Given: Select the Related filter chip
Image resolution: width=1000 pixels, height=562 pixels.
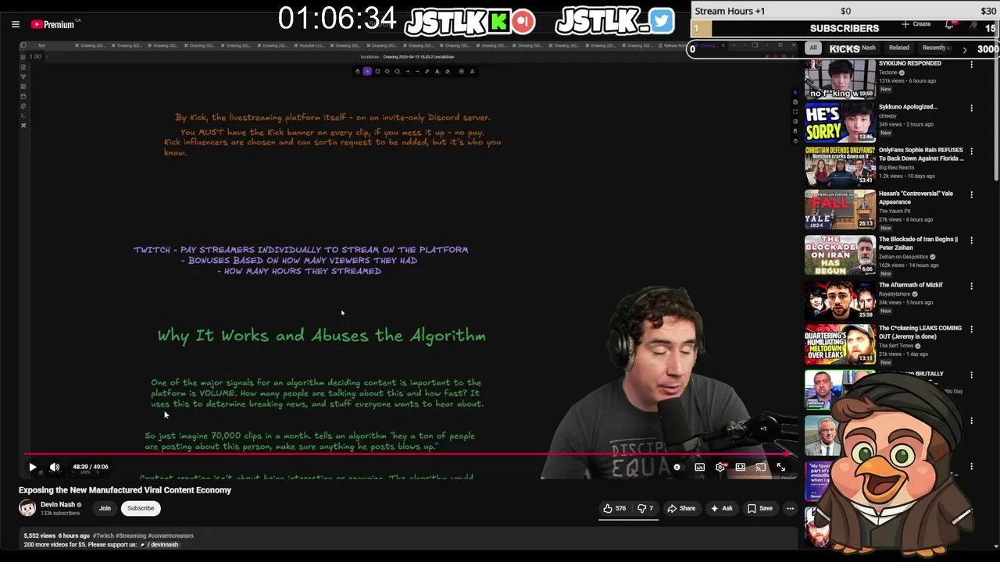Looking at the screenshot, I should pos(898,48).
